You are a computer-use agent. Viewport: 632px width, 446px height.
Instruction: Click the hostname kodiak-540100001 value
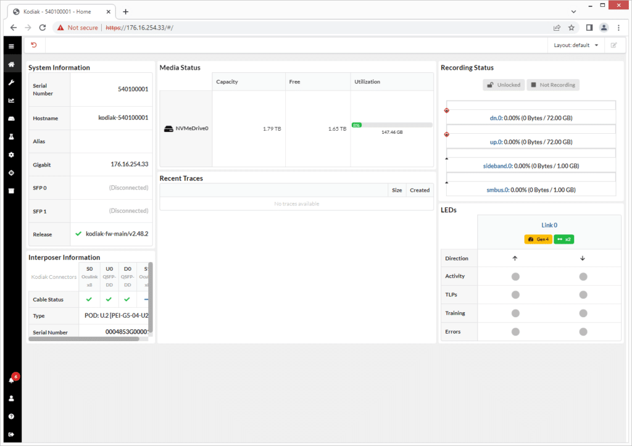pos(123,118)
